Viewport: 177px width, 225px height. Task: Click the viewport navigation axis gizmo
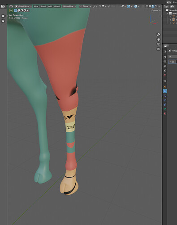tap(153, 20)
